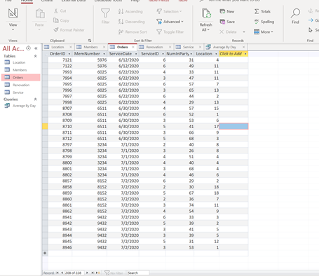
Task: Open the Delete dropdown arrow
Action: tap(244, 32)
